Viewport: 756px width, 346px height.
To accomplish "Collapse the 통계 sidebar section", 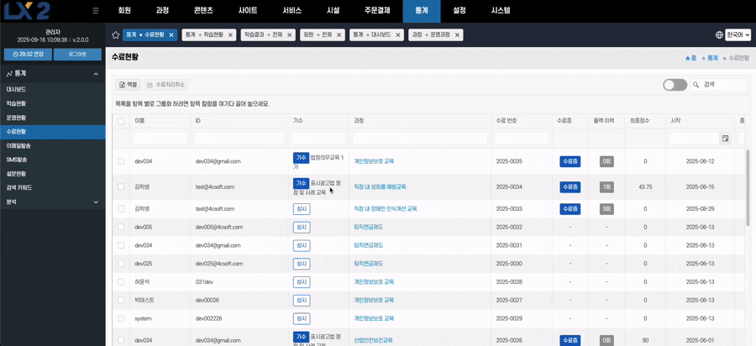I will 96,74.
